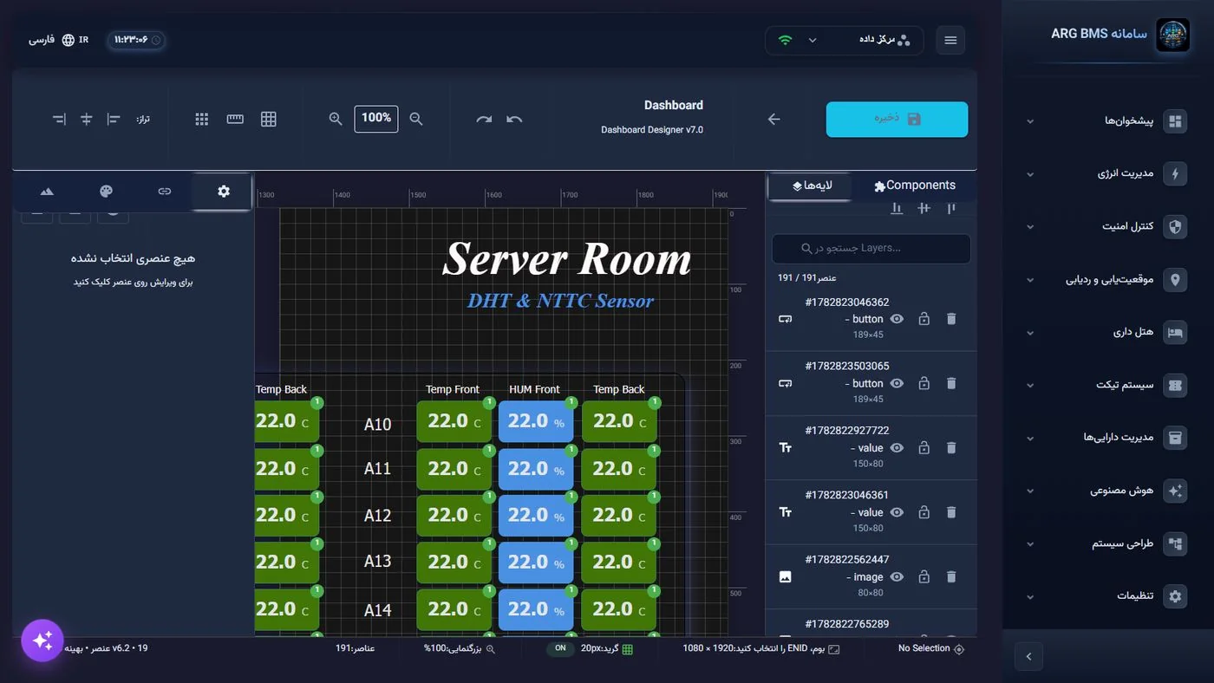The image size is (1214, 683).
Task: Hide layer #1782823503065 with eye icon
Action: tap(897, 383)
